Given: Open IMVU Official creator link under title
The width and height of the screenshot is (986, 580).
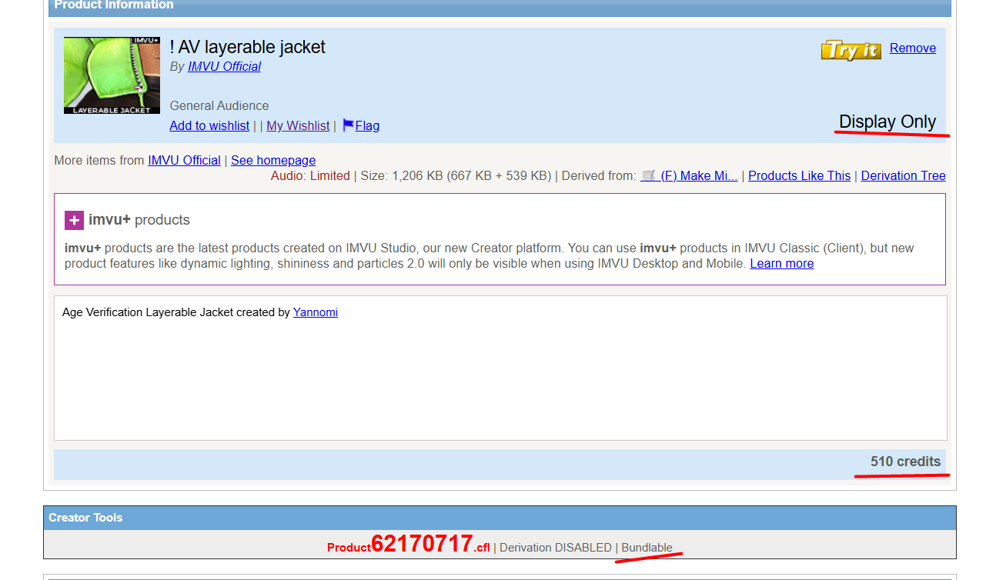Looking at the screenshot, I should [224, 66].
